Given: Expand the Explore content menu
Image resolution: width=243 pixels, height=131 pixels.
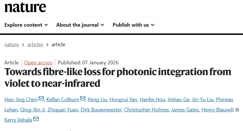Looking at the screenshot, I should (26, 25).
